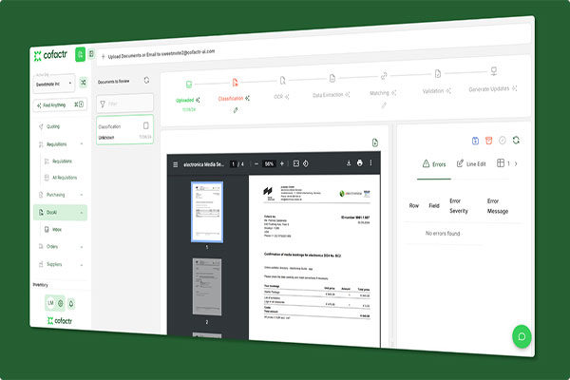Click the red Classification step icon

coord(236,83)
